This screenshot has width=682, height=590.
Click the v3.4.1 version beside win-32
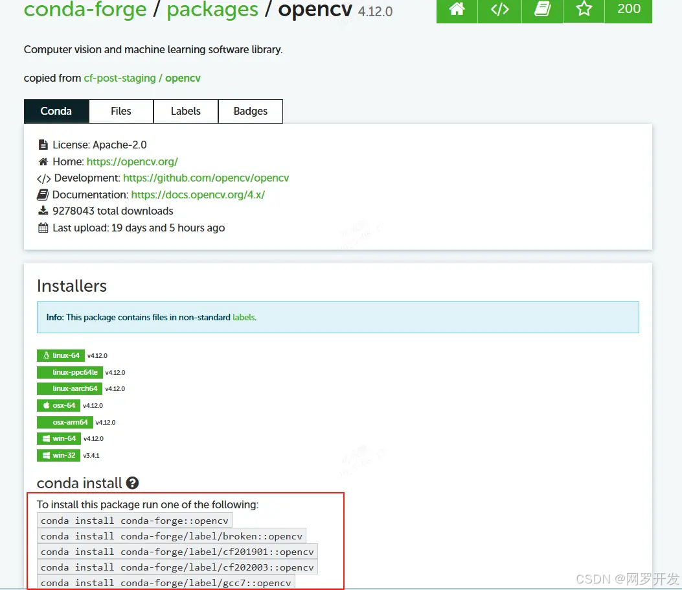pos(91,455)
